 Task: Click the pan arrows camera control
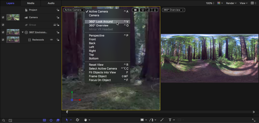(143, 10)
